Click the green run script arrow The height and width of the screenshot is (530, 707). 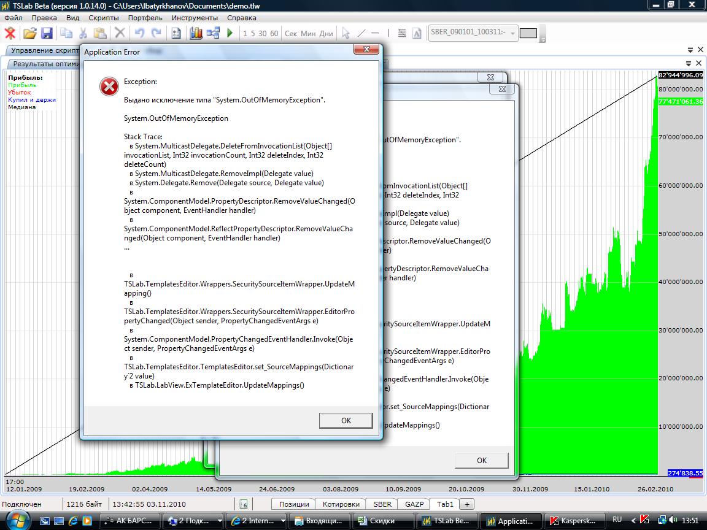tap(230, 33)
